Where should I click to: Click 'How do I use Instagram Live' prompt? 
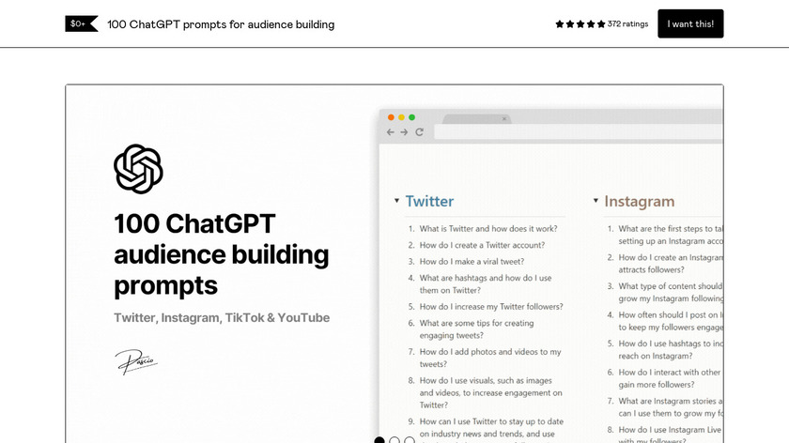pos(670,434)
